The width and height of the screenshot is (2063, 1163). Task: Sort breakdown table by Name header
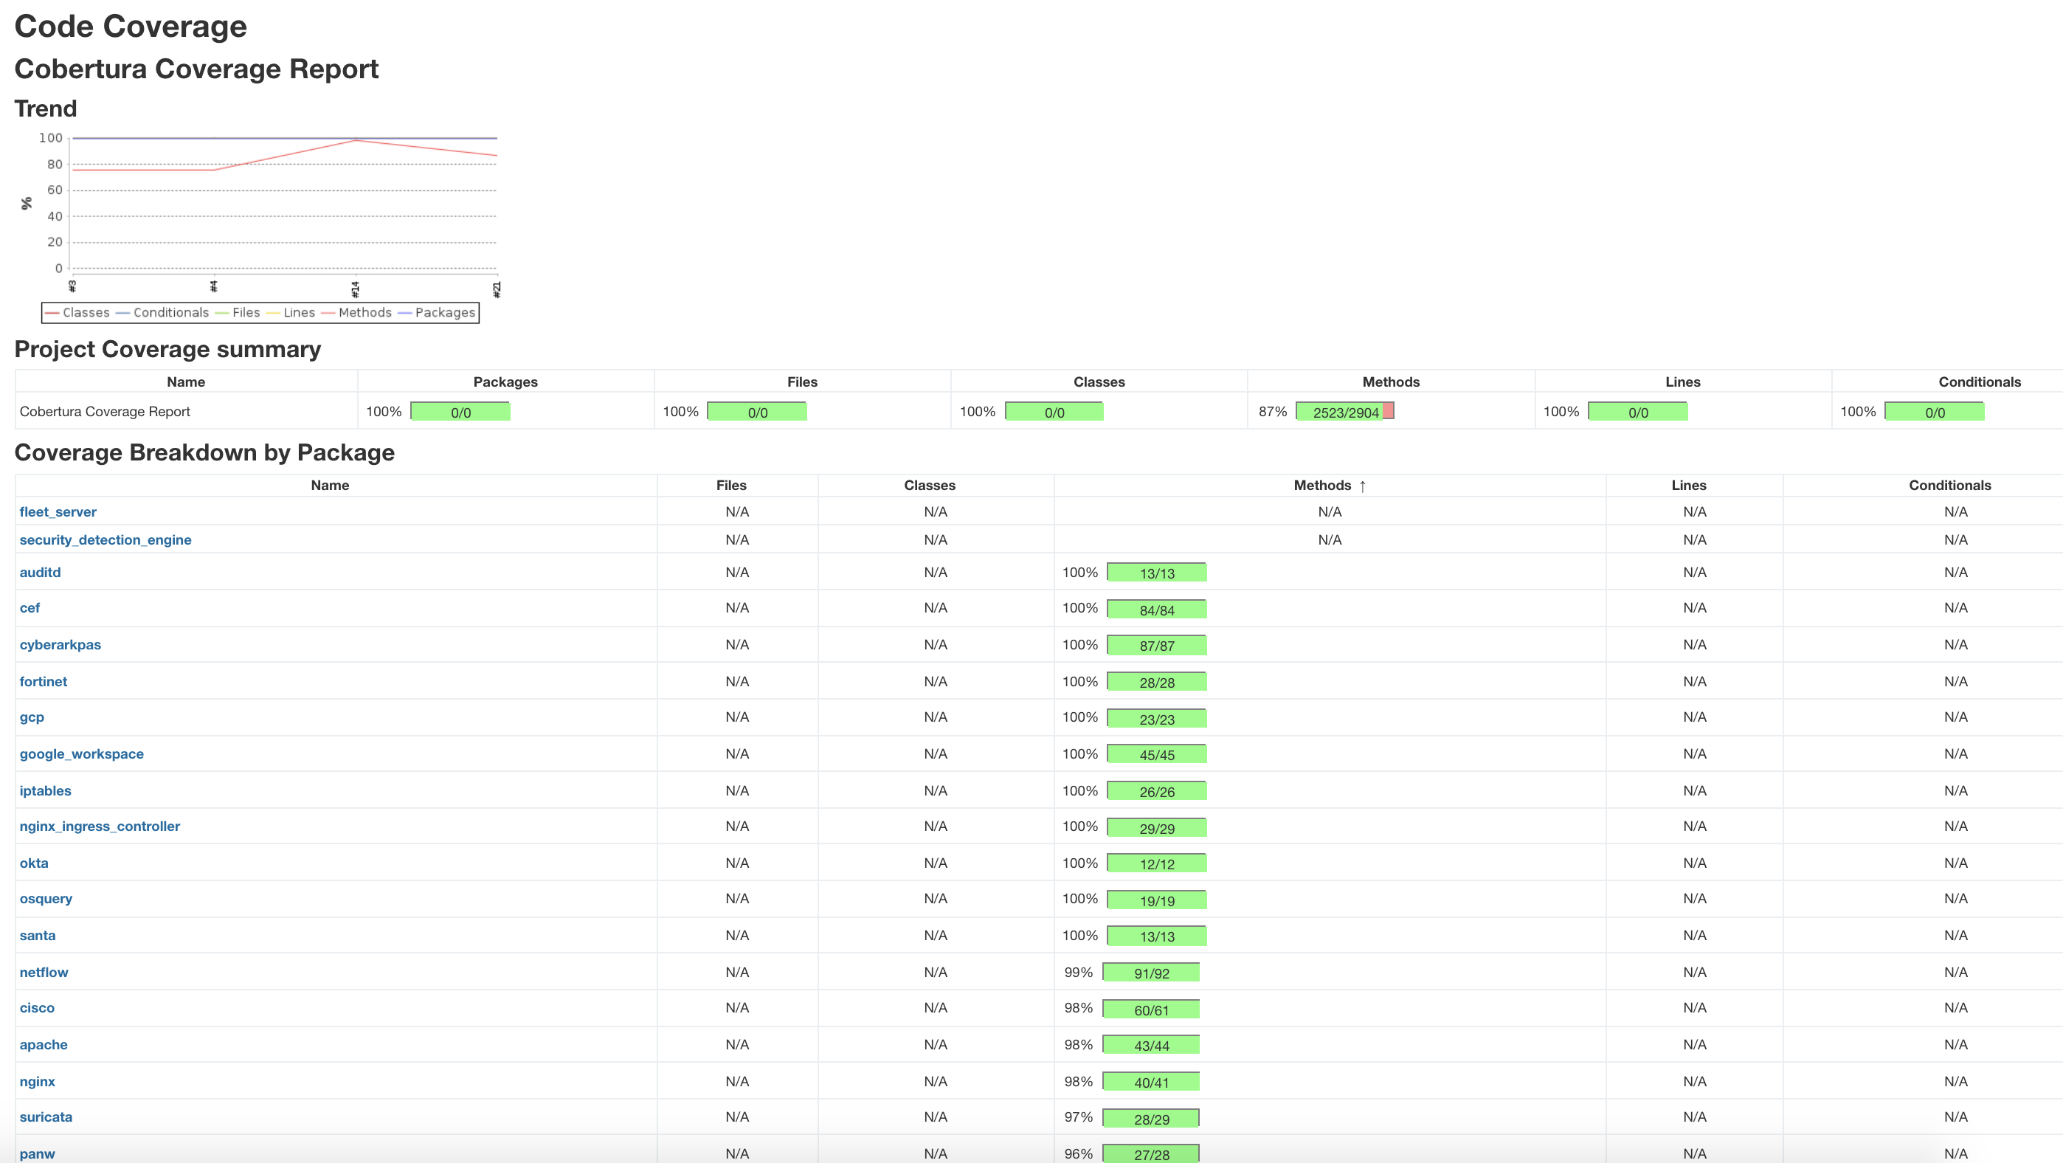coord(330,486)
